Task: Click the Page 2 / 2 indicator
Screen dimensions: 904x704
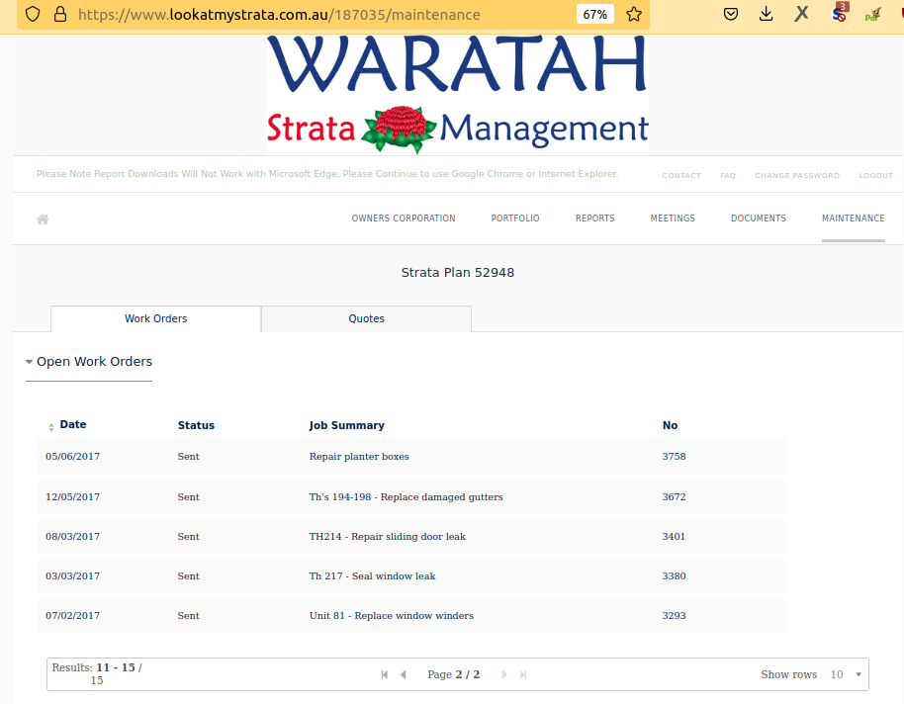Action: 454,674
